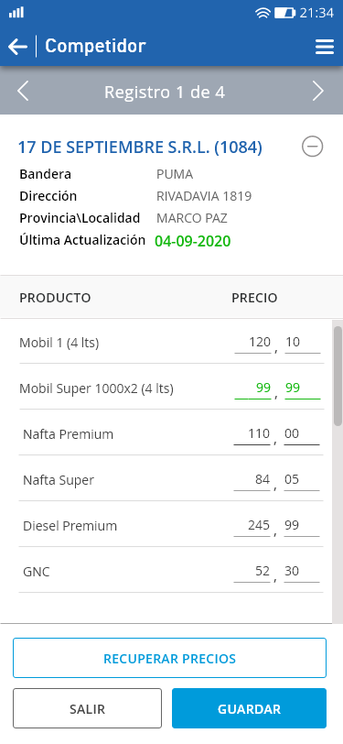Tap the back arrow in header
Screen dimensions: 343x744
click(18, 47)
